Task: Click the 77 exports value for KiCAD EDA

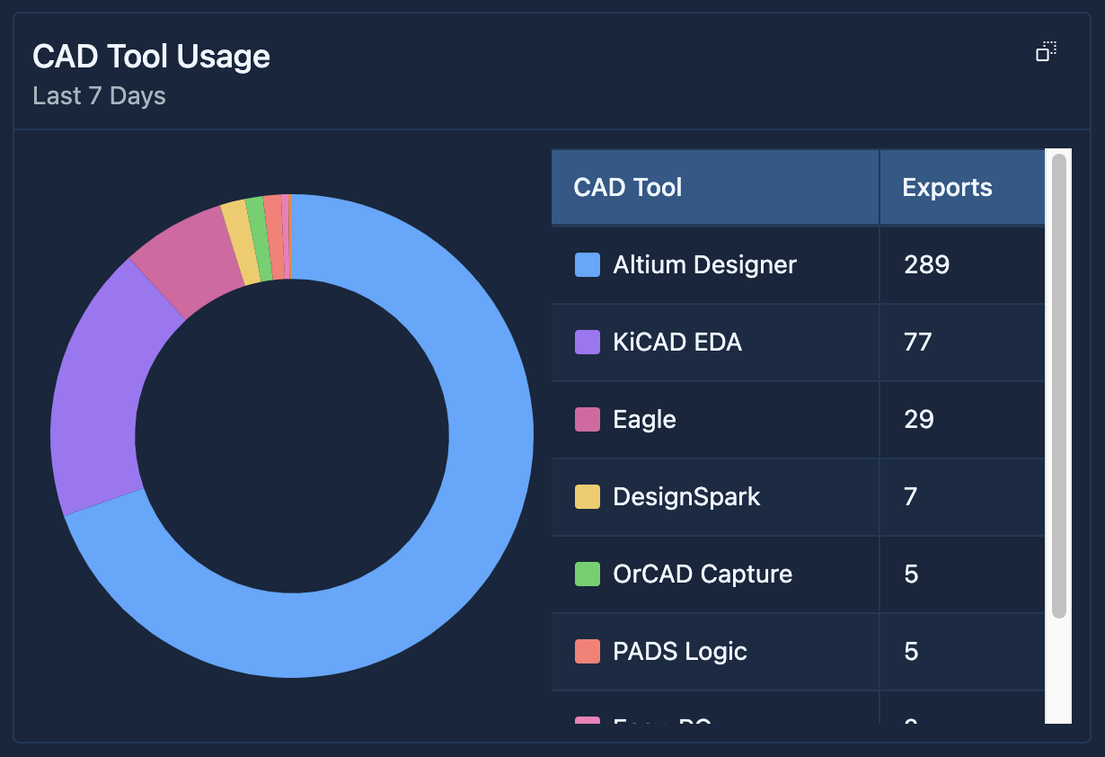Action: (917, 342)
